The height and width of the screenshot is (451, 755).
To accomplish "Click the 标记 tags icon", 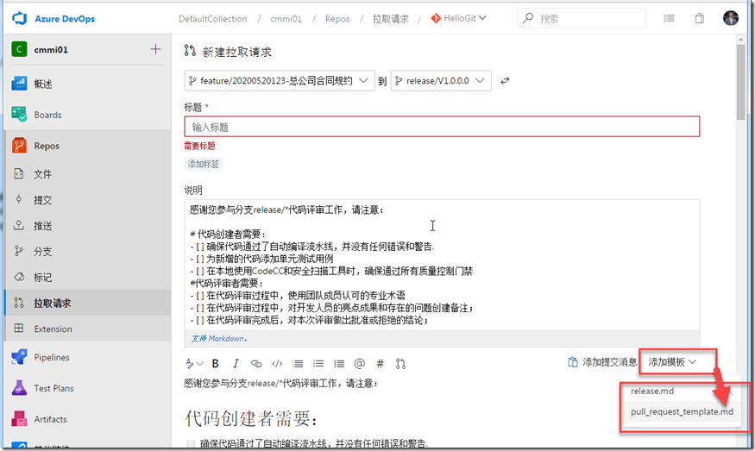I will [19, 277].
